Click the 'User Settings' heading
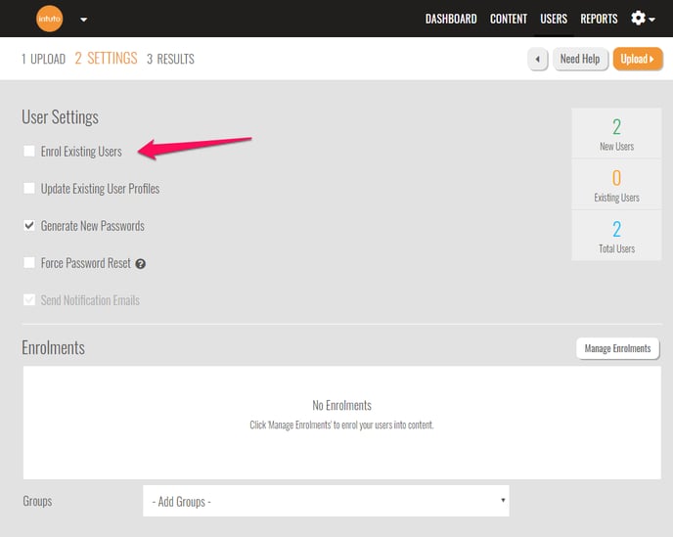Image resolution: width=673 pixels, height=537 pixels. click(60, 117)
